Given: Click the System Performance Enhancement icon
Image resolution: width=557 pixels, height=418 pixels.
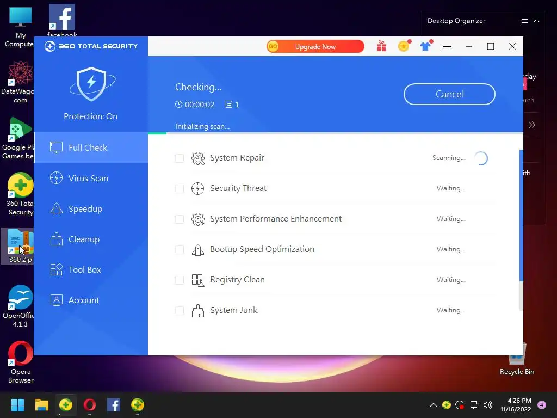Looking at the screenshot, I should click(198, 219).
